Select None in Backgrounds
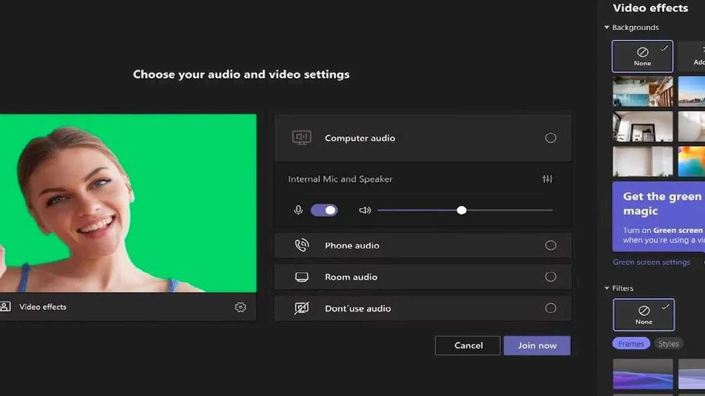Viewport: 705px width, 396px height. [643, 56]
